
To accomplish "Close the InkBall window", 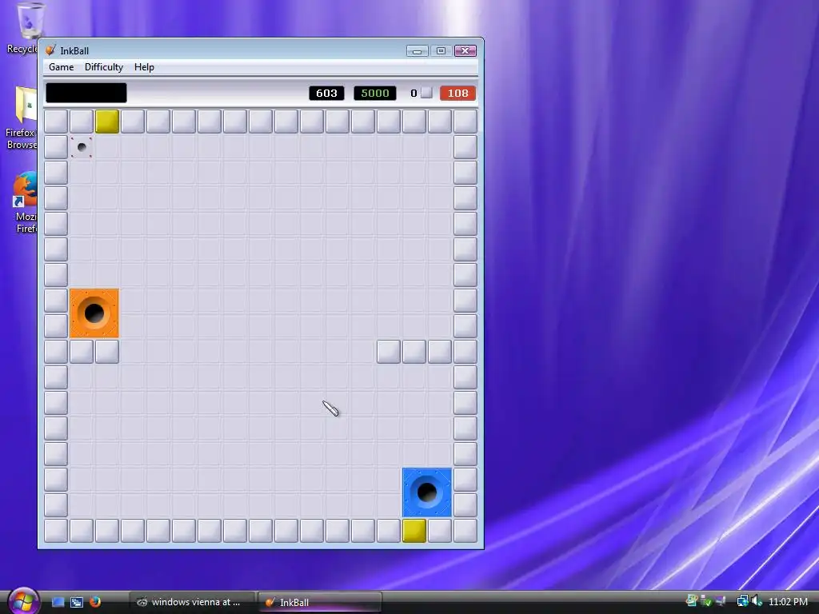I will click(465, 50).
